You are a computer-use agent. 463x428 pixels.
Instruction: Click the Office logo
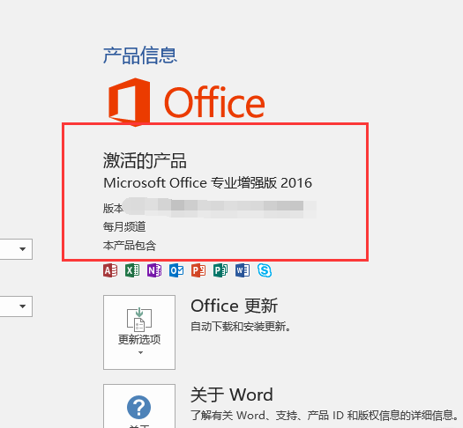pos(187,102)
